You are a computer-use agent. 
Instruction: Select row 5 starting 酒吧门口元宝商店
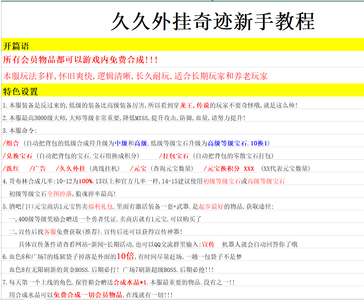pyautogui.click(x=138, y=206)
